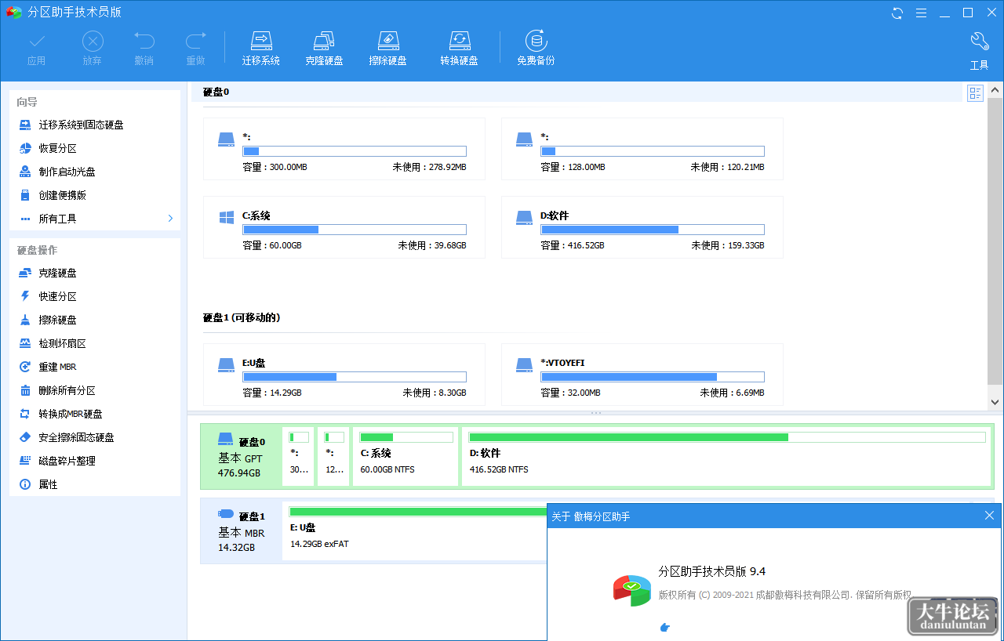Open the 迁移系统 (Migrate OS) toolbar icon

point(260,49)
